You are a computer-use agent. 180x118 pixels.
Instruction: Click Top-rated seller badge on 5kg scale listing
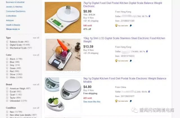[x=122, y=101]
